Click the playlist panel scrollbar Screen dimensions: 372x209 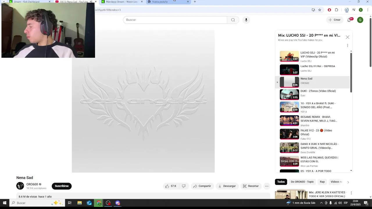pos(351,73)
